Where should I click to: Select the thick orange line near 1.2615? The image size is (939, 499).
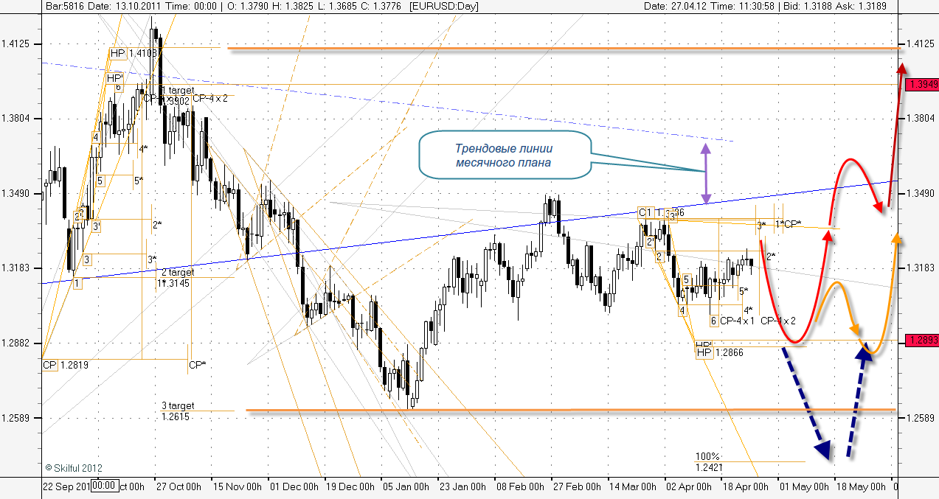click(568, 410)
